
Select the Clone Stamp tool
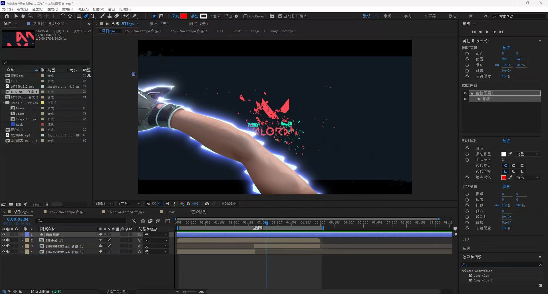click(x=110, y=16)
